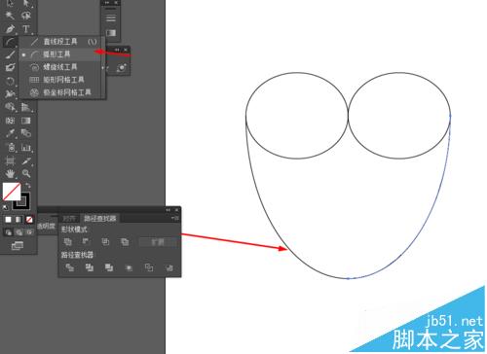Select the Blend tool

point(26,133)
